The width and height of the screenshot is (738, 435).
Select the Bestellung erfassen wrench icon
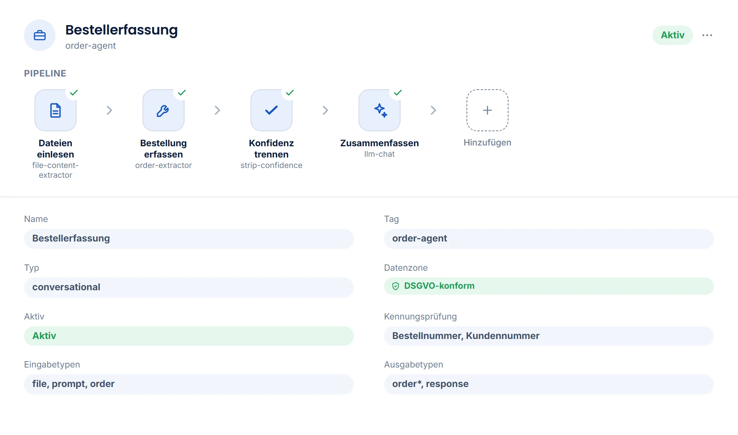click(163, 110)
